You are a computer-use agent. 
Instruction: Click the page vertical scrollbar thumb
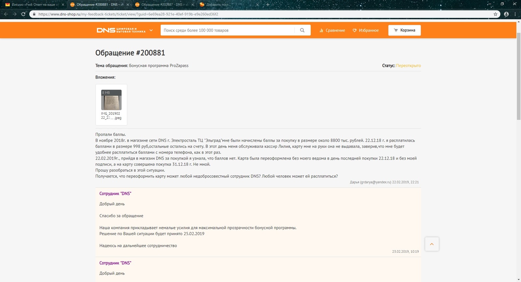(519, 76)
